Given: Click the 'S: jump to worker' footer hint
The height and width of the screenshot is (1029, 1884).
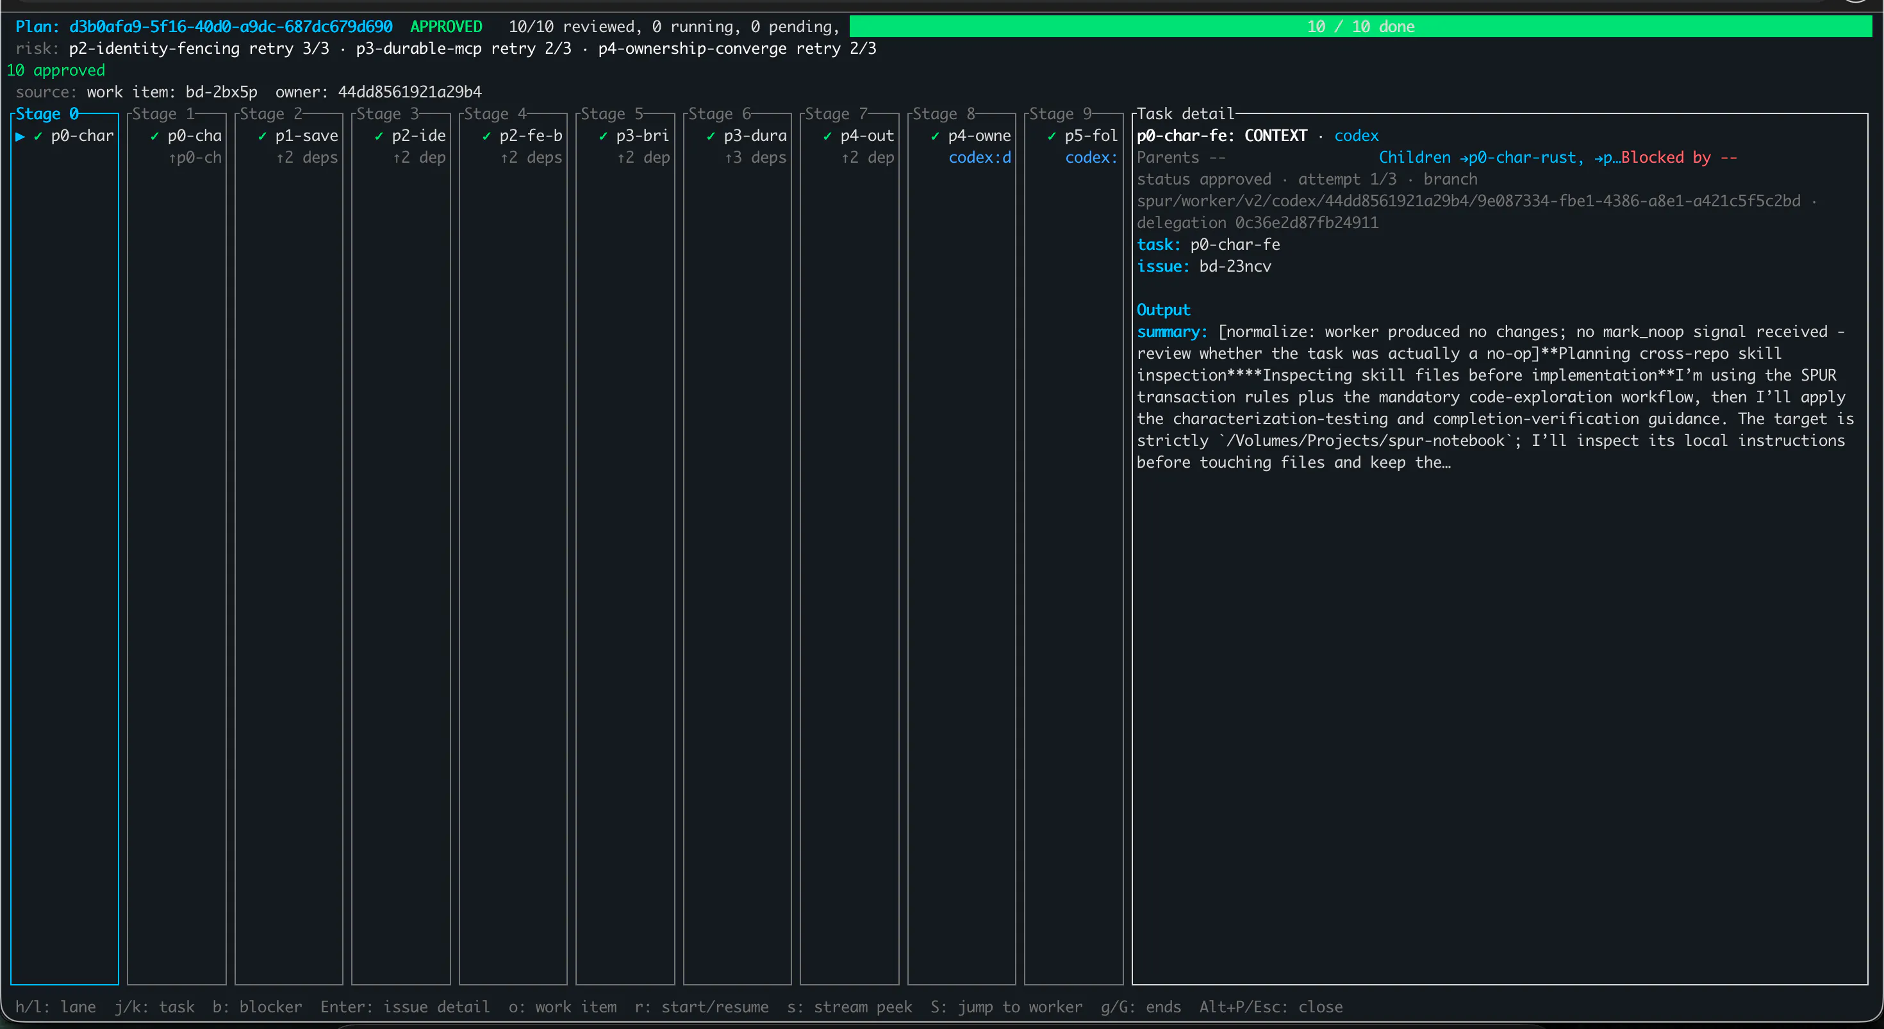Looking at the screenshot, I should pos(1006,1007).
